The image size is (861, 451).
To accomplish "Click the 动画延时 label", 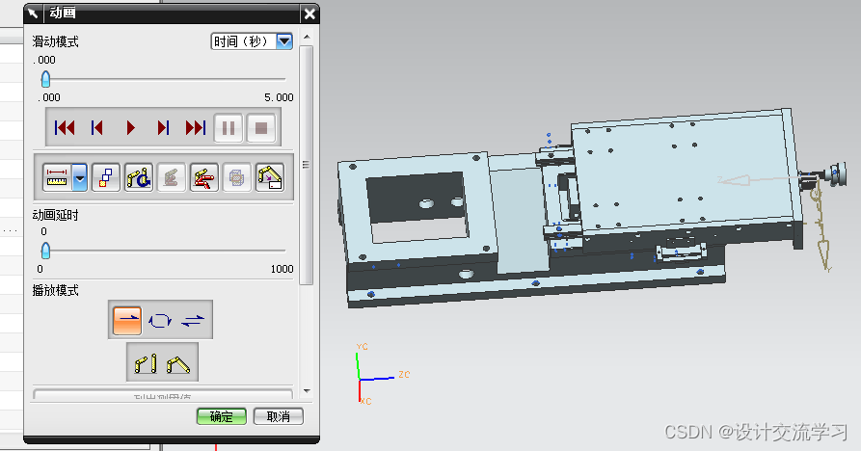I will click(x=56, y=215).
